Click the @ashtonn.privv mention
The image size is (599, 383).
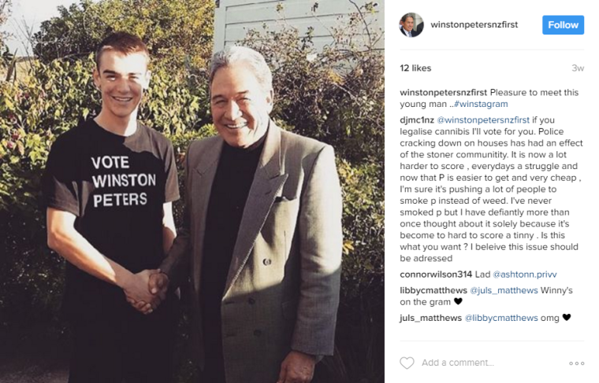(524, 274)
